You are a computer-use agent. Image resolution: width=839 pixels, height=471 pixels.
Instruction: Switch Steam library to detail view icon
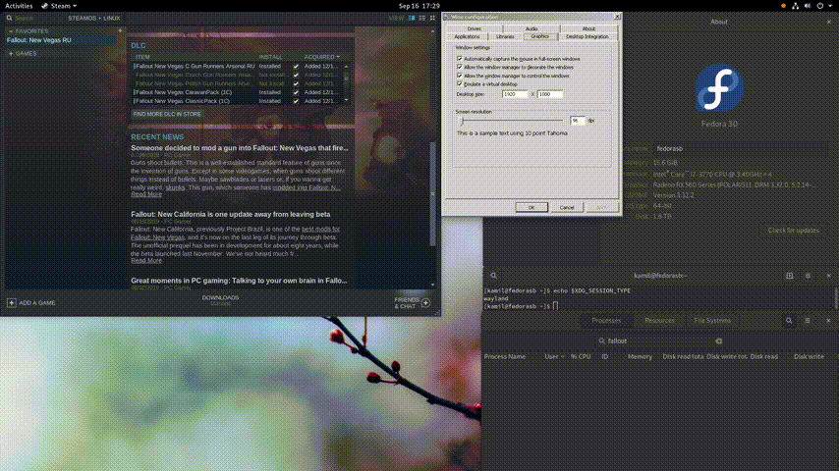point(412,19)
